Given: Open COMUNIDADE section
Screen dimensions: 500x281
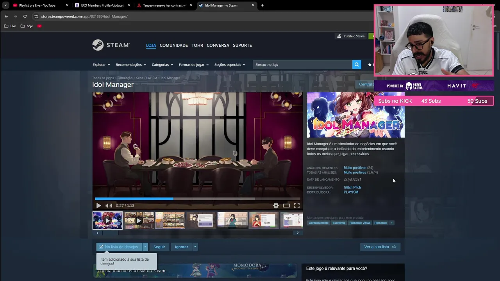Looking at the screenshot, I should click(174, 45).
